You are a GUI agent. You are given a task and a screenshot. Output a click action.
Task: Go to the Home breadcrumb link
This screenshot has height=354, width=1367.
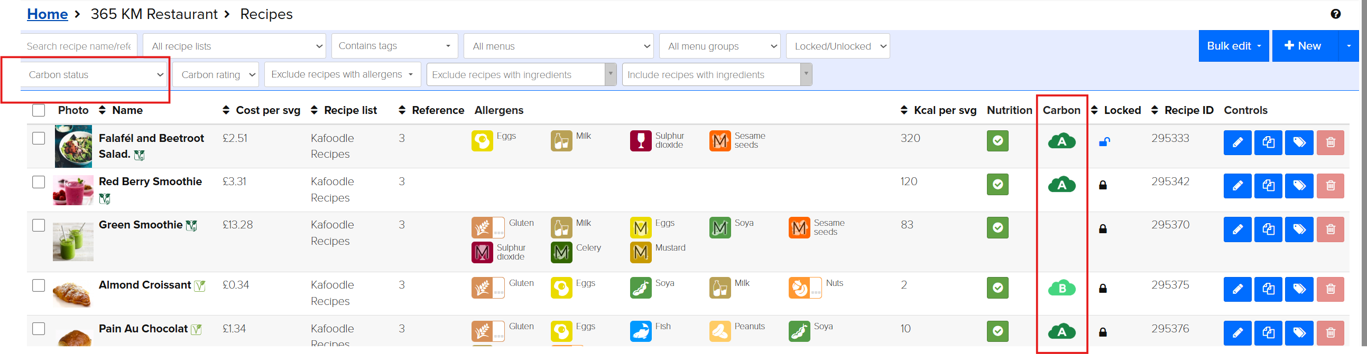[47, 14]
